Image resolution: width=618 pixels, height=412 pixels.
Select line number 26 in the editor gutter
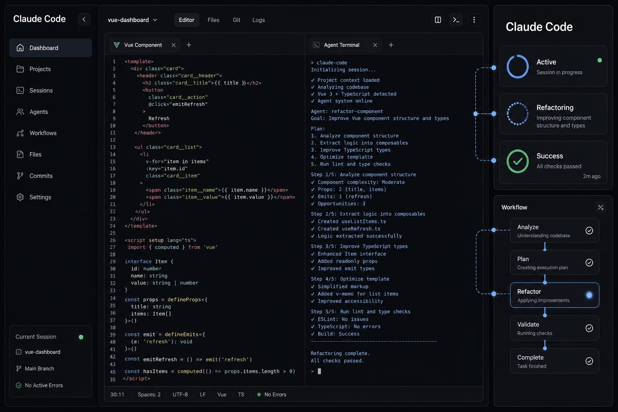coord(113,240)
